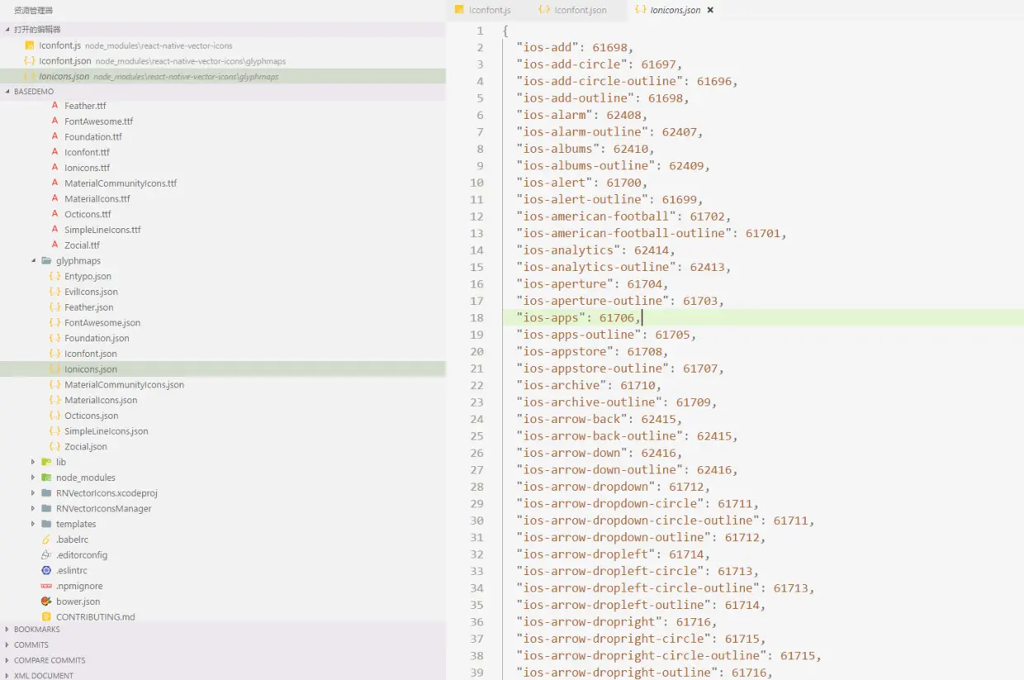Click the templates folder icon
Viewport: 1024px width, 680px height.
coord(46,524)
